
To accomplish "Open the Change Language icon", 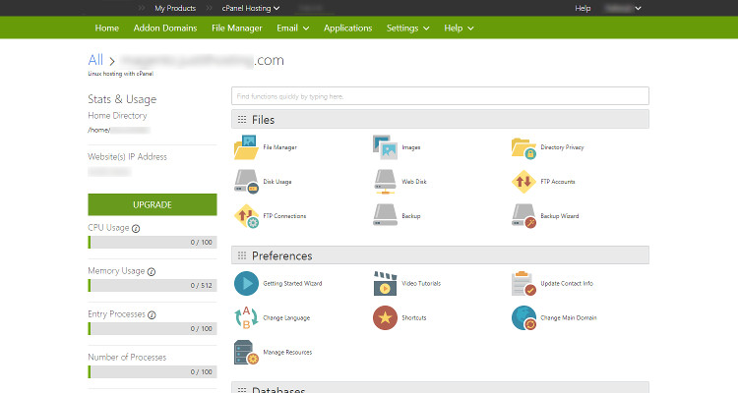I will (x=246, y=317).
